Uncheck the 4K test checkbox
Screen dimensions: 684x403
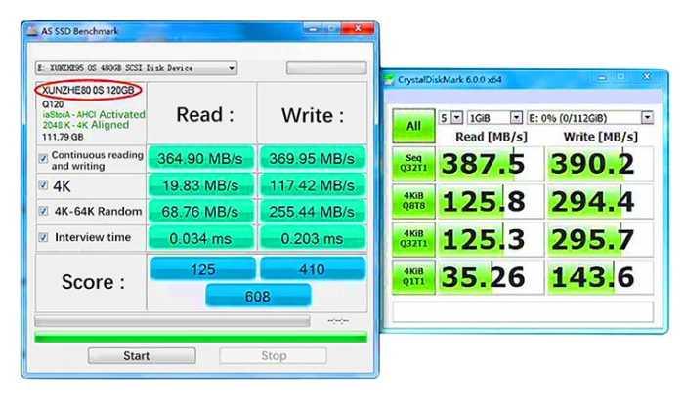(43, 184)
